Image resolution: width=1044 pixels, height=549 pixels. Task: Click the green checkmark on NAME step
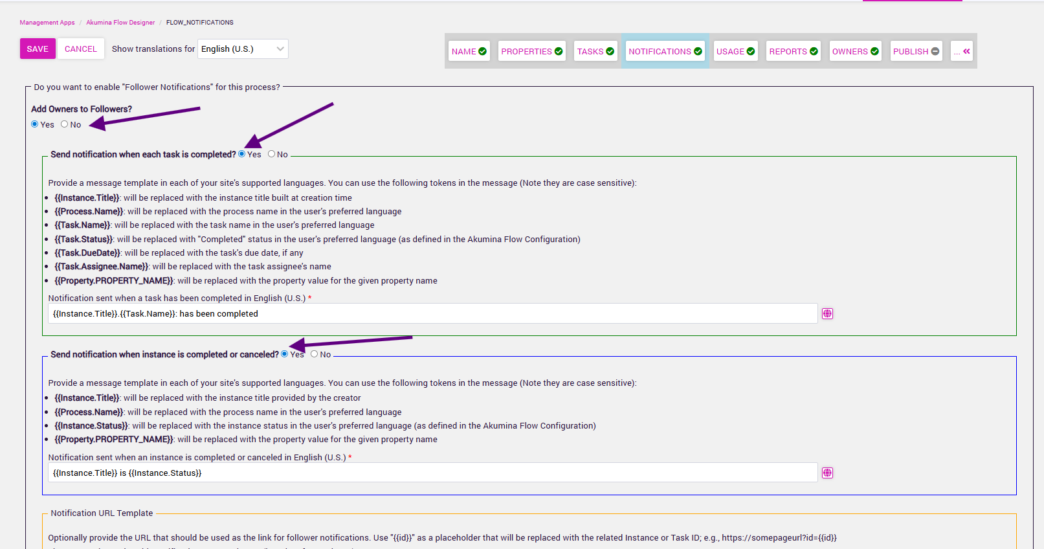482,51
